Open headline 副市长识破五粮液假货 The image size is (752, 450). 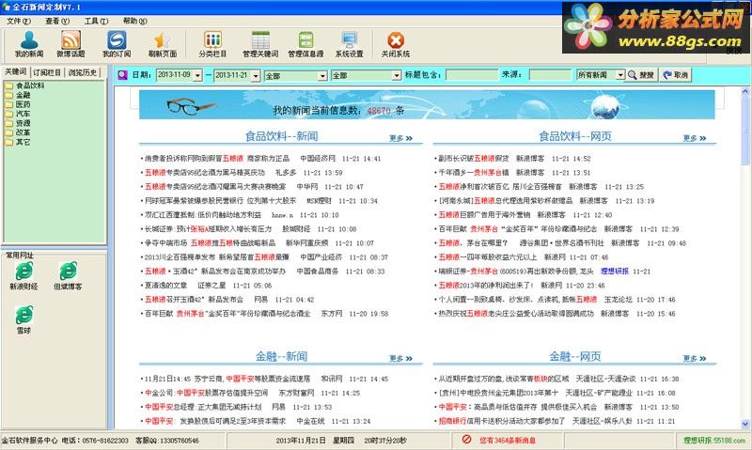(474, 159)
